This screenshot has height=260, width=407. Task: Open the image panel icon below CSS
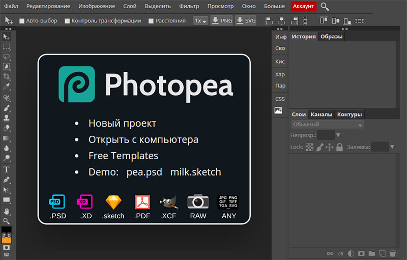point(278,110)
